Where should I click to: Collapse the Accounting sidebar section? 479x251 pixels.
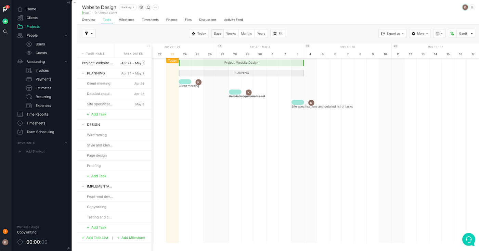pos(66,62)
